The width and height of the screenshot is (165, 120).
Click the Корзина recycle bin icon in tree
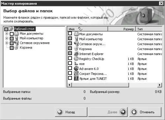pos(16,47)
